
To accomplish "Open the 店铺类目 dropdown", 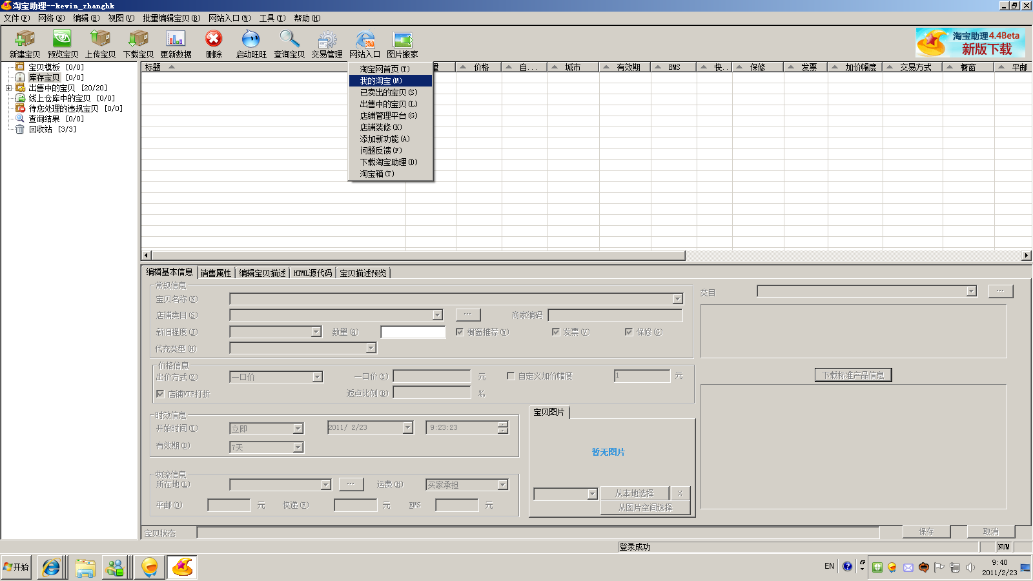I will pyautogui.click(x=437, y=315).
